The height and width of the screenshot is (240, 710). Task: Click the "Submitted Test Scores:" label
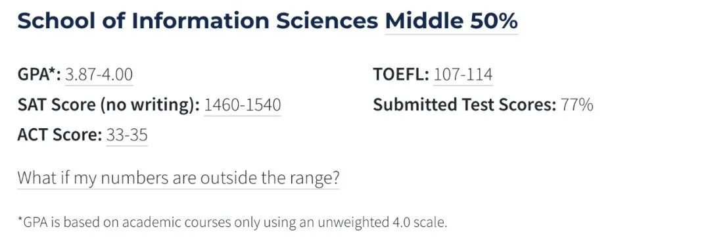465,105
